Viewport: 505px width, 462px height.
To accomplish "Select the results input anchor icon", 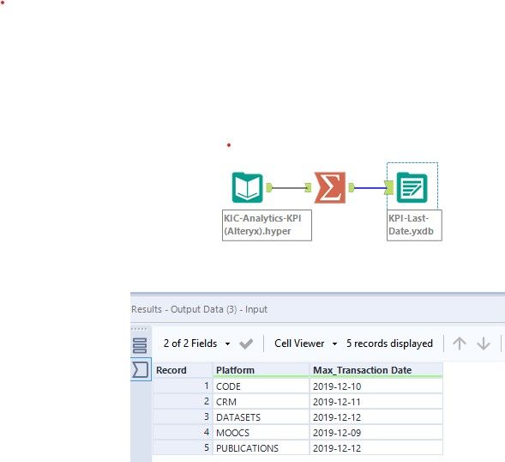I will tap(141, 369).
